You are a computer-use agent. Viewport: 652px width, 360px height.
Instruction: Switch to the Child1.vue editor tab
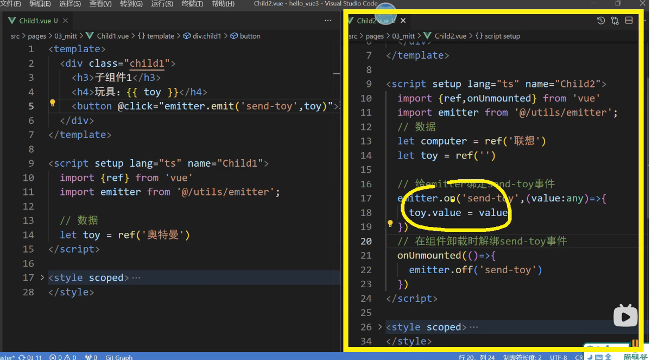pyautogui.click(x=35, y=21)
